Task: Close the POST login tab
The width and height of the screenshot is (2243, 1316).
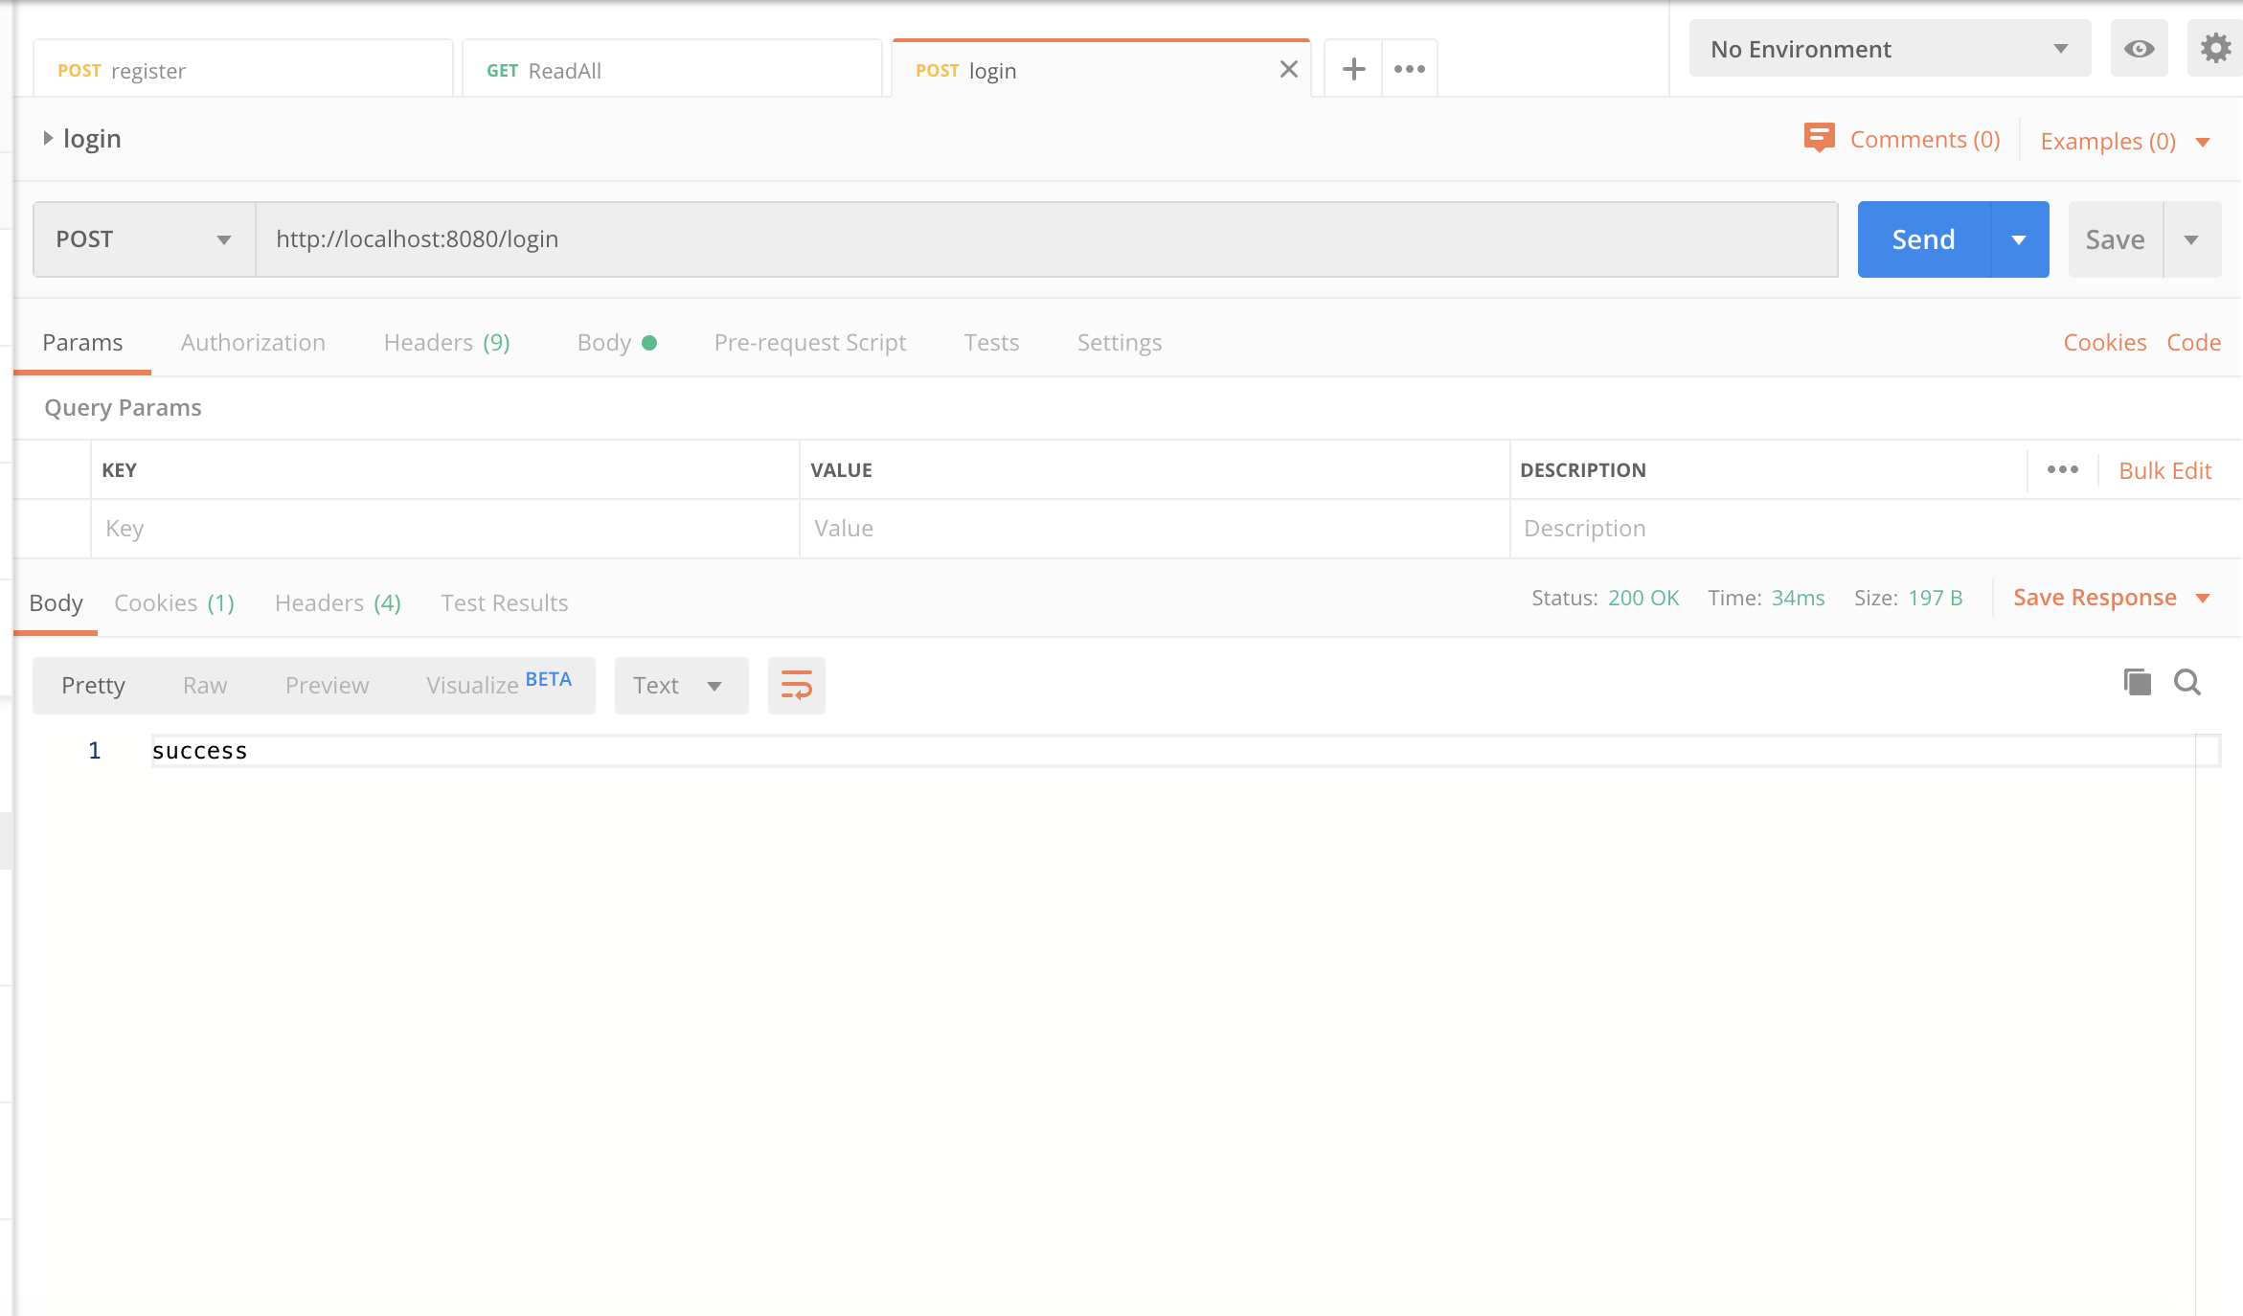Action: click(x=1288, y=69)
